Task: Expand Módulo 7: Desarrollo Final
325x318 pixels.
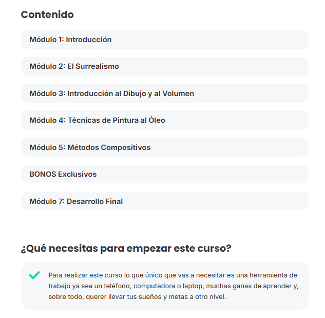Action: (x=165, y=201)
